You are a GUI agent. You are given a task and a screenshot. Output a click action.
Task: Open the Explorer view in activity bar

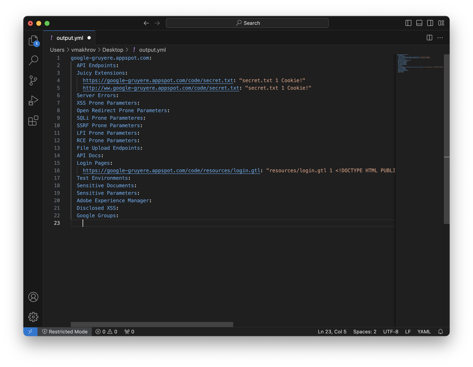coord(33,41)
